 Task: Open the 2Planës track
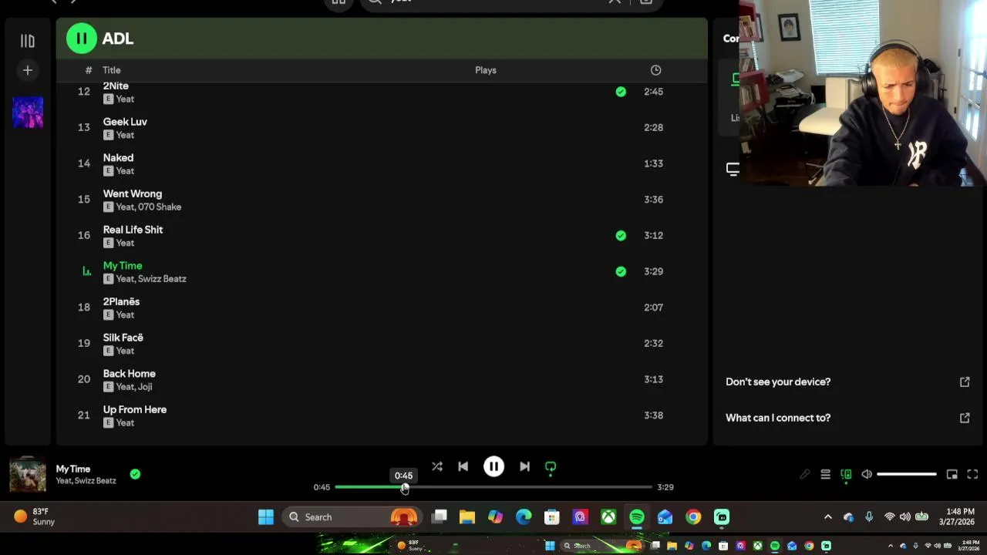[121, 301]
